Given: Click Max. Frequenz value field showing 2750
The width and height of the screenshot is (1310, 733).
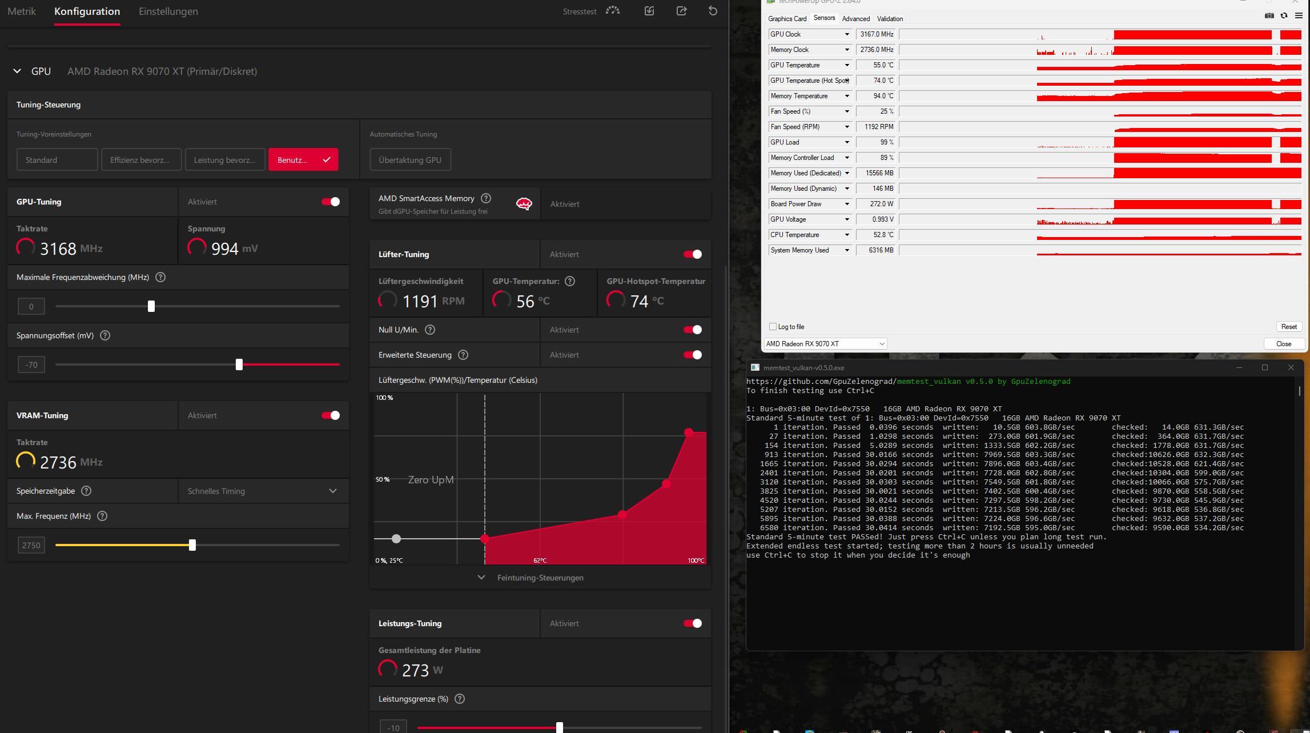Looking at the screenshot, I should [x=31, y=545].
